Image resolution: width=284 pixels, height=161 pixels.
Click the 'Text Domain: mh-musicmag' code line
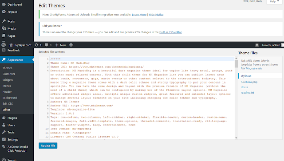(71, 129)
